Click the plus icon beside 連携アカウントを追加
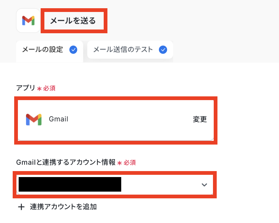The image size is (279, 223). click(21, 207)
